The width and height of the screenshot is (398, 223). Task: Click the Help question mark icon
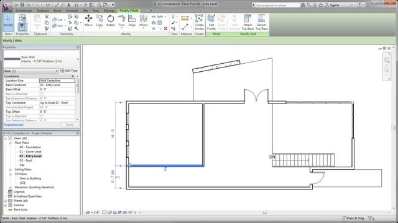pyautogui.click(x=359, y=5)
